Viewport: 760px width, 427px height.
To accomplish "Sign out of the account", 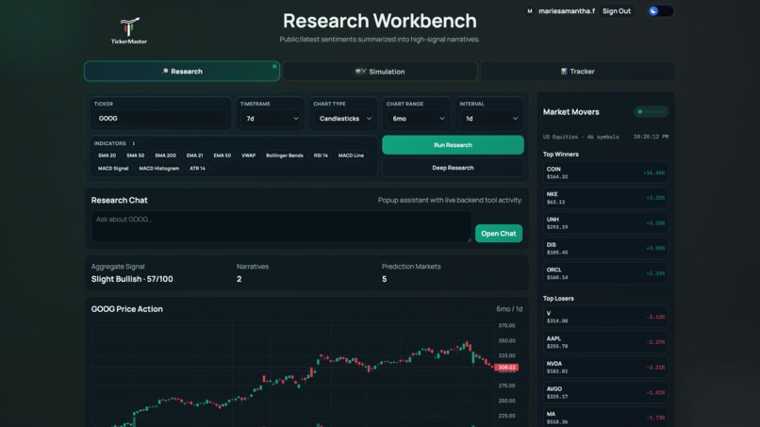I will (x=617, y=11).
